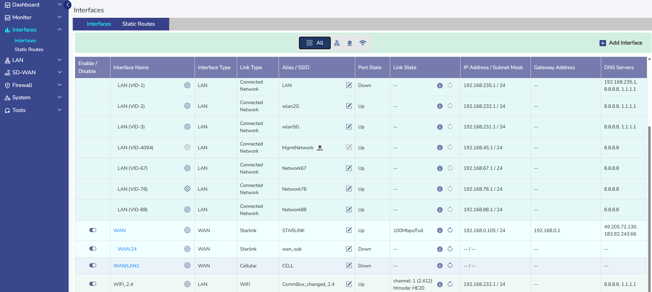Viewport: 652px width, 292px height.
Task: Open settings gear for LAN (VID-1)
Action: coord(187,85)
